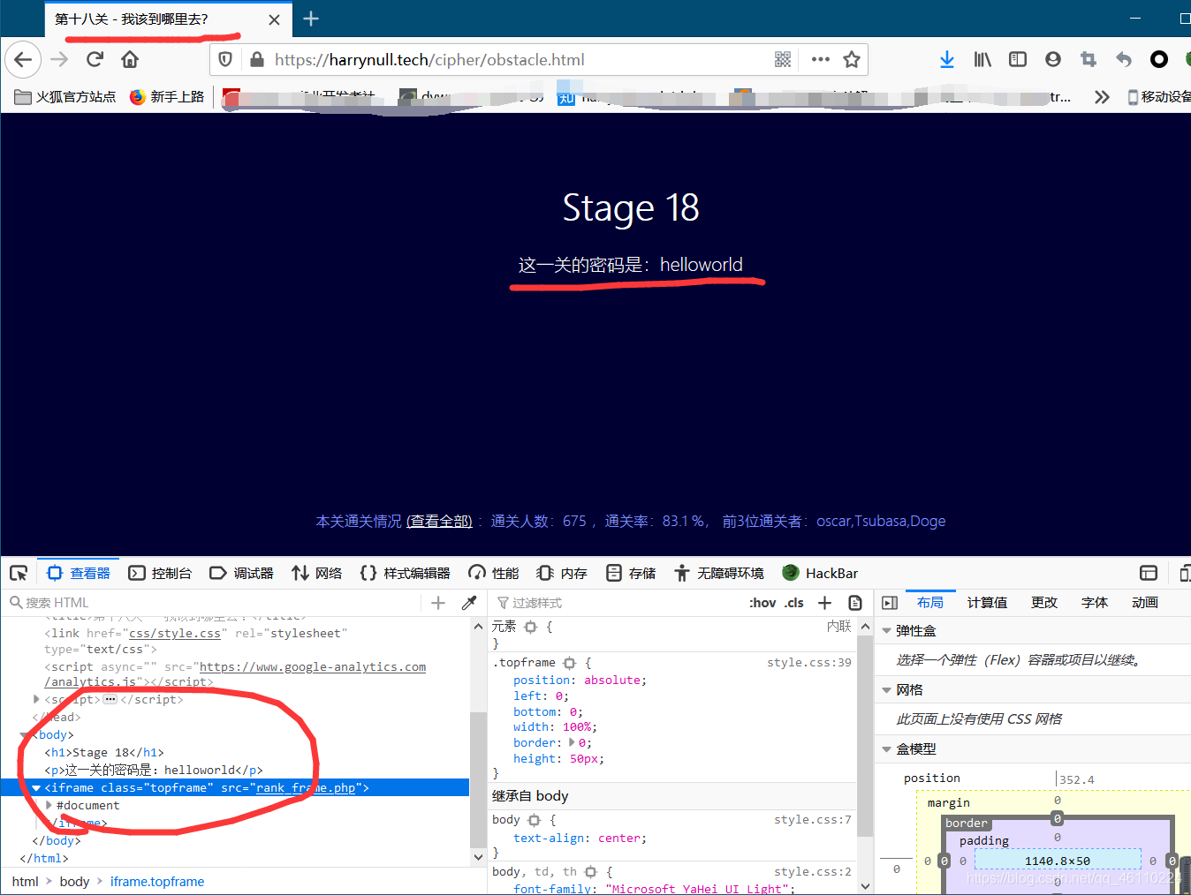Click the screenshot crop icon

1089,59
